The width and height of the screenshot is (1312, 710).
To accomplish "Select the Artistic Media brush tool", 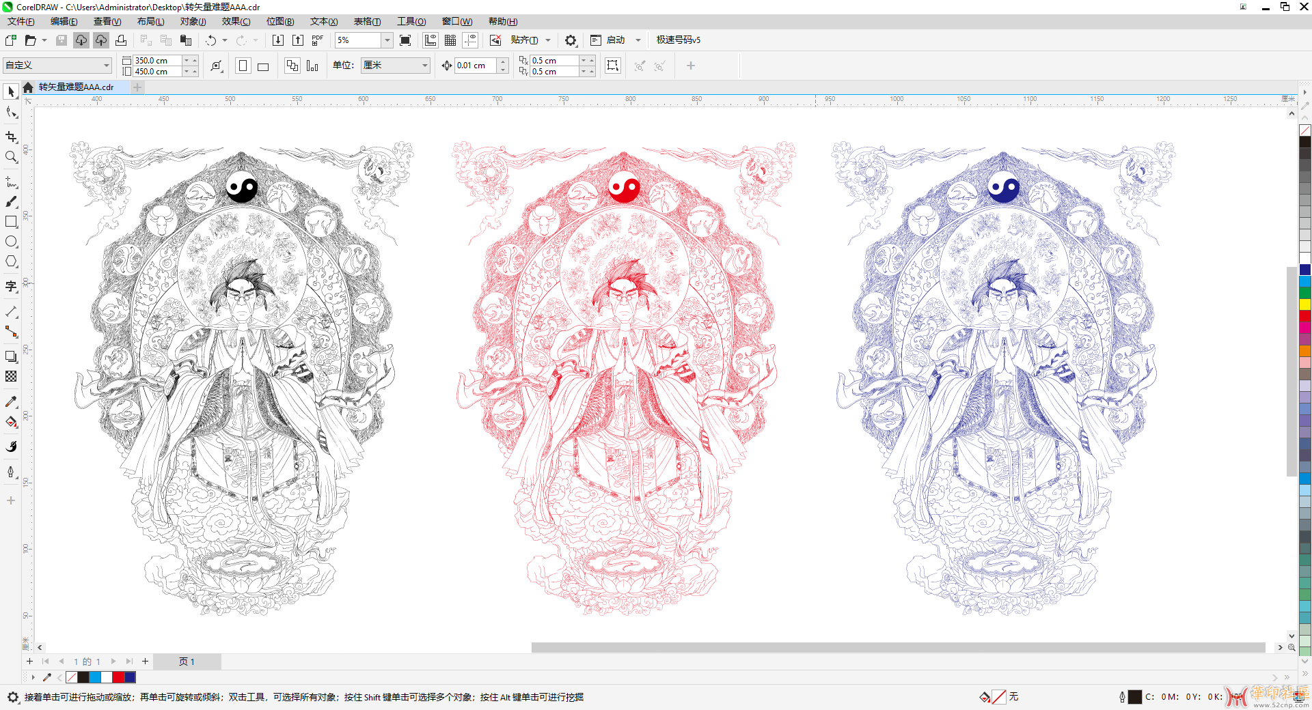I will click(11, 201).
